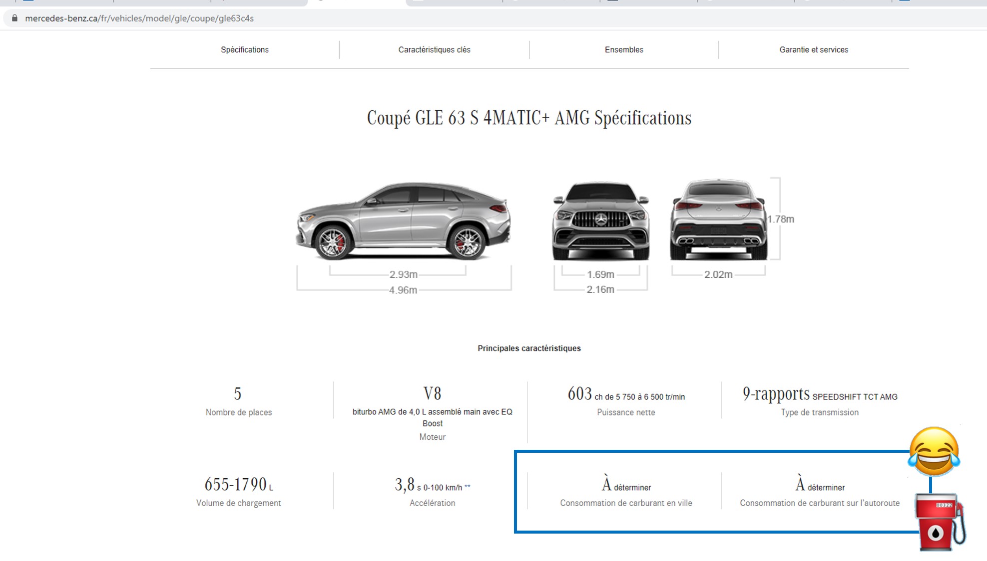Click 'À déterminer' above Consommation sur l'autoroute
Screen dimensions: 987x561
tap(820, 485)
